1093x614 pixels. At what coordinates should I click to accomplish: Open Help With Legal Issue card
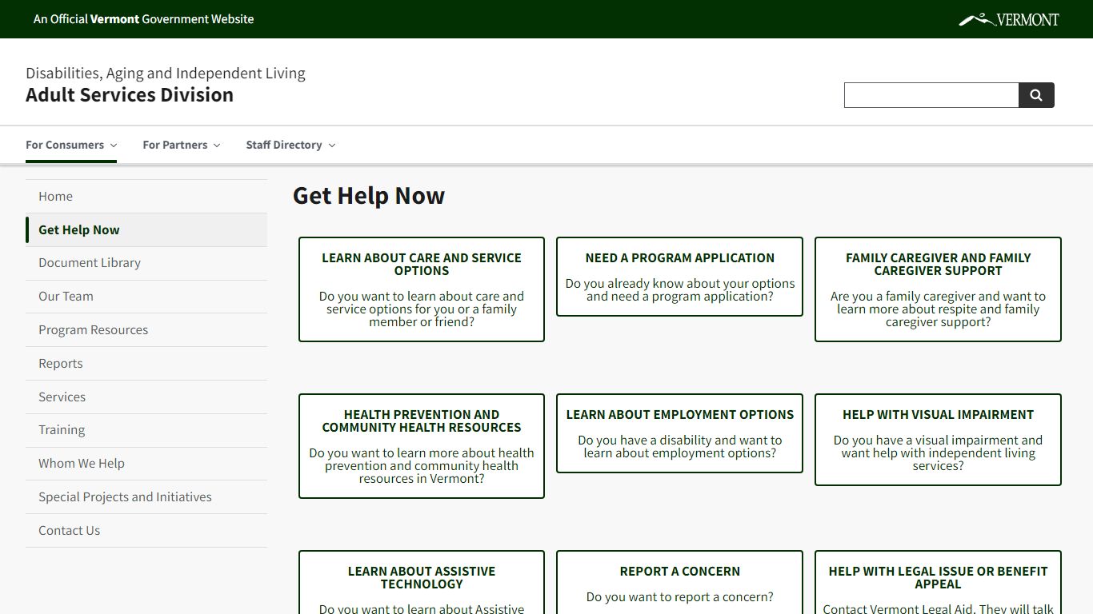[938, 583]
